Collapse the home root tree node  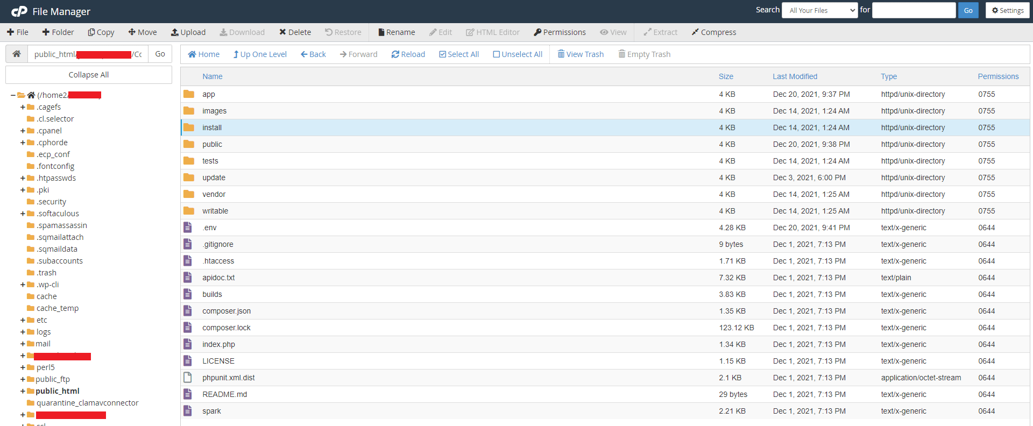[x=13, y=95]
